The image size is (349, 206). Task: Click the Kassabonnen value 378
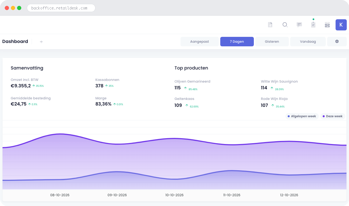(99, 86)
